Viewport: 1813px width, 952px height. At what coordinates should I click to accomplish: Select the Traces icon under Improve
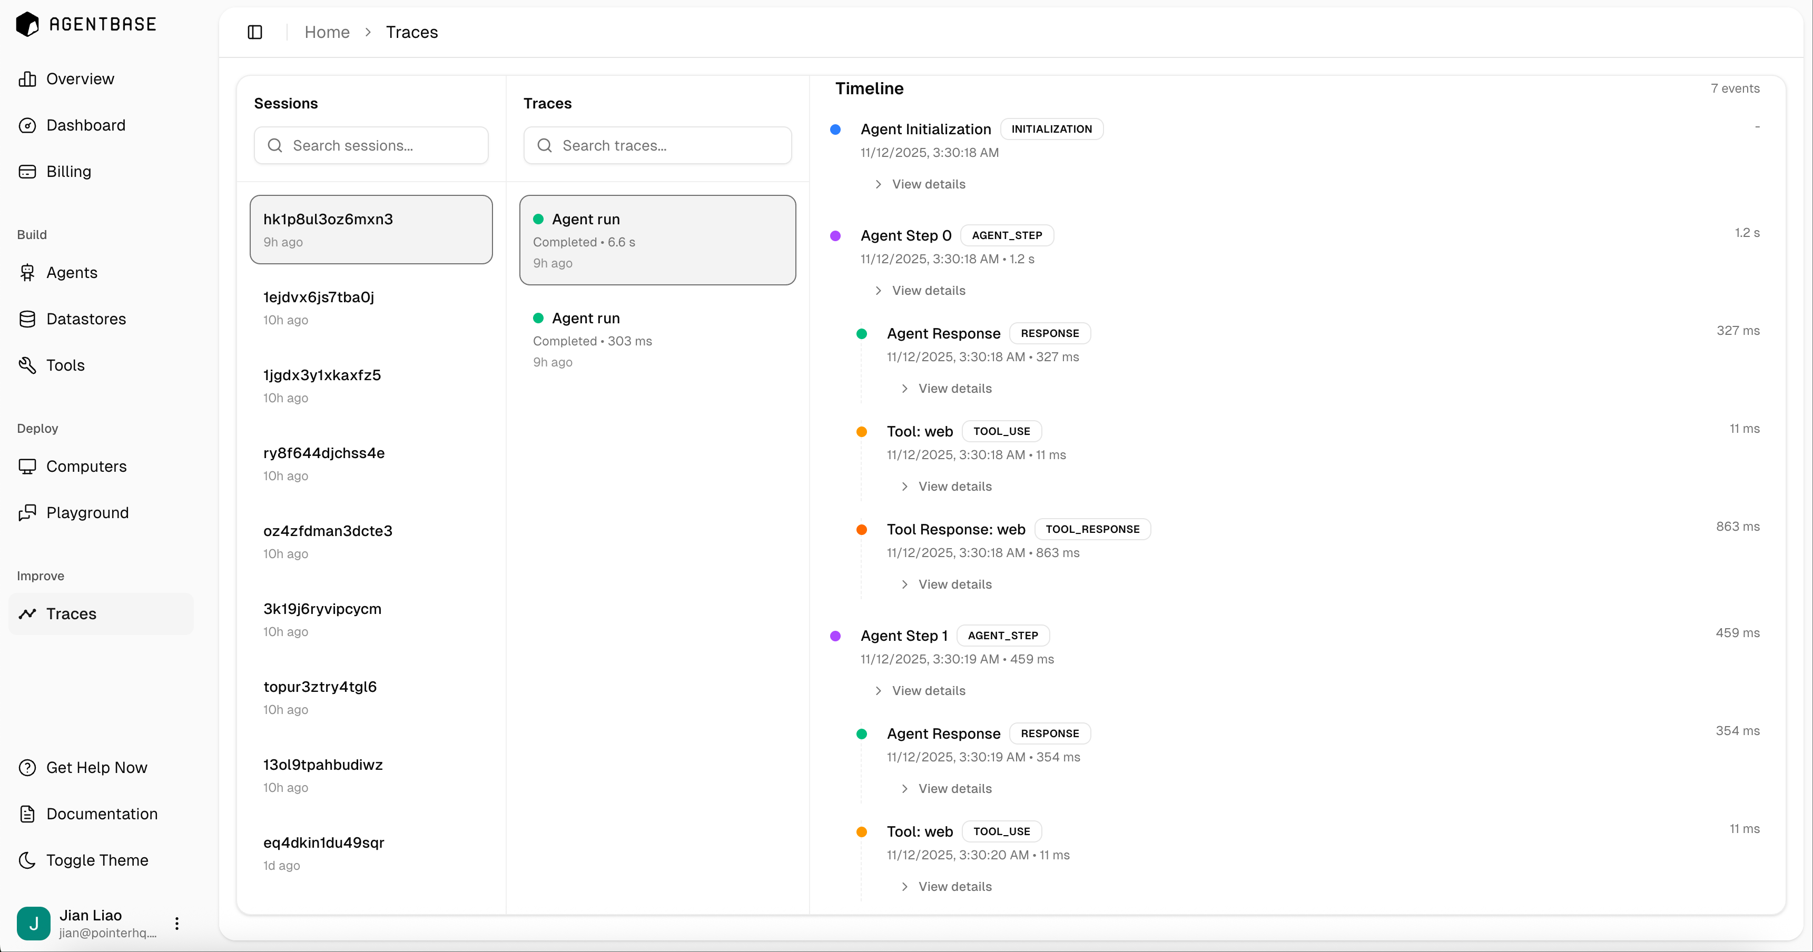[27, 613]
